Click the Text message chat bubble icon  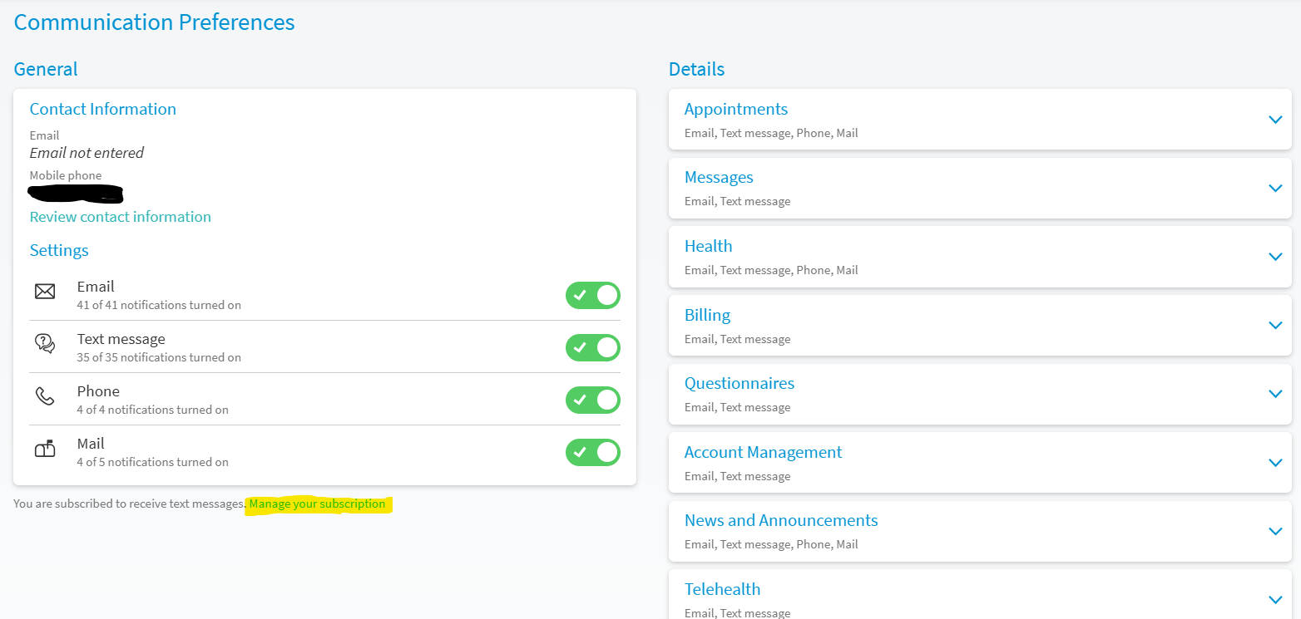click(45, 344)
